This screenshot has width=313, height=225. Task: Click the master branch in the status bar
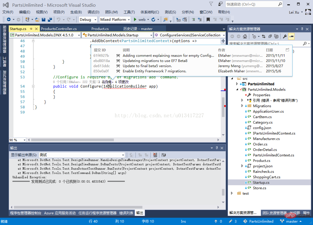[292, 222]
